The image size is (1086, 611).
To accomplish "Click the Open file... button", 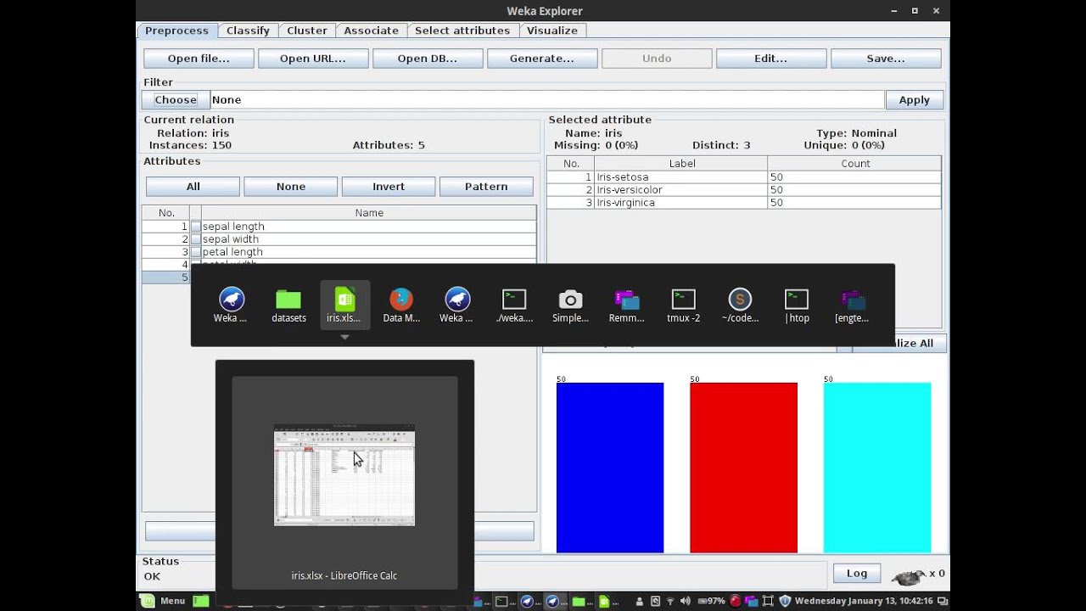I will click(x=199, y=59).
